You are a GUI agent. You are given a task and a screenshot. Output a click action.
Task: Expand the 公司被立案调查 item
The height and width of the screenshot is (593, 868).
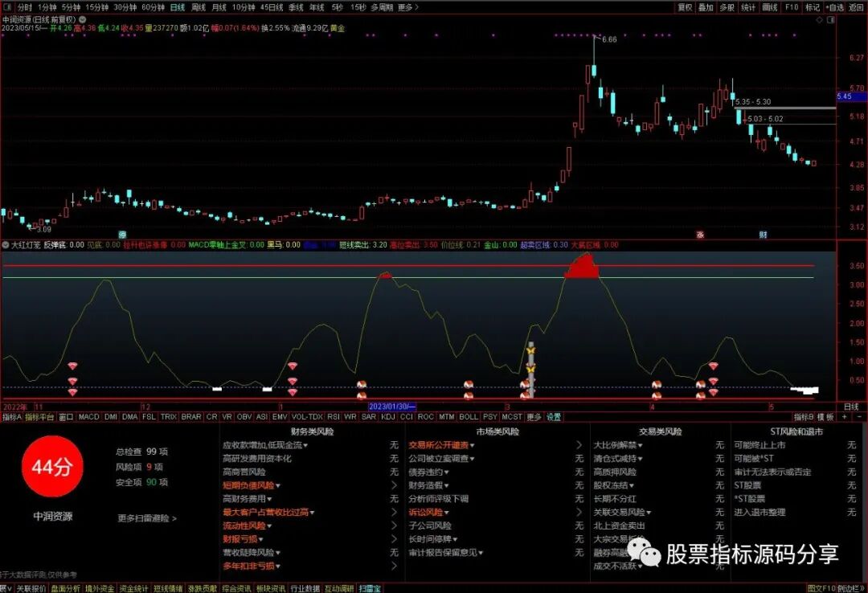point(473,459)
